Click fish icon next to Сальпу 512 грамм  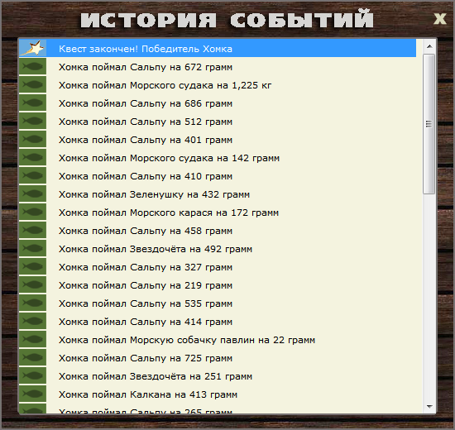coord(32,121)
